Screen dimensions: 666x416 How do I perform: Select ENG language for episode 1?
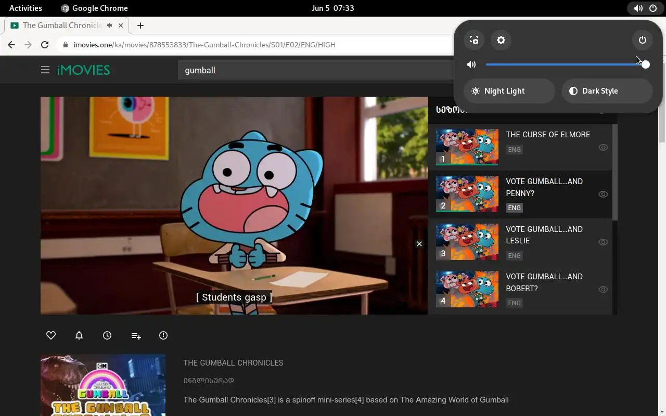pyautogui.click(x=514, y=150)
